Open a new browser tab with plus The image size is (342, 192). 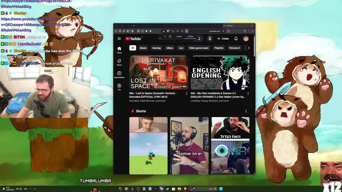tap(219, 26)
